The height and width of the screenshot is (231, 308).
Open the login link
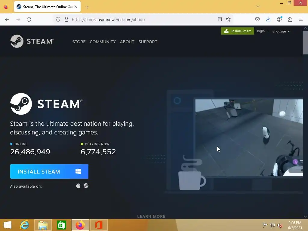[x=261, y=31]
